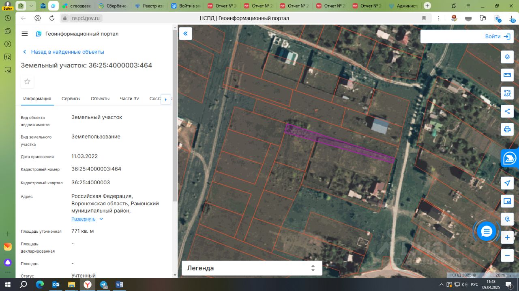Switch to the Администр browser tab
The height and width of the screenshot is (291, 519).
pyautogui.click(x=403, y=6)
